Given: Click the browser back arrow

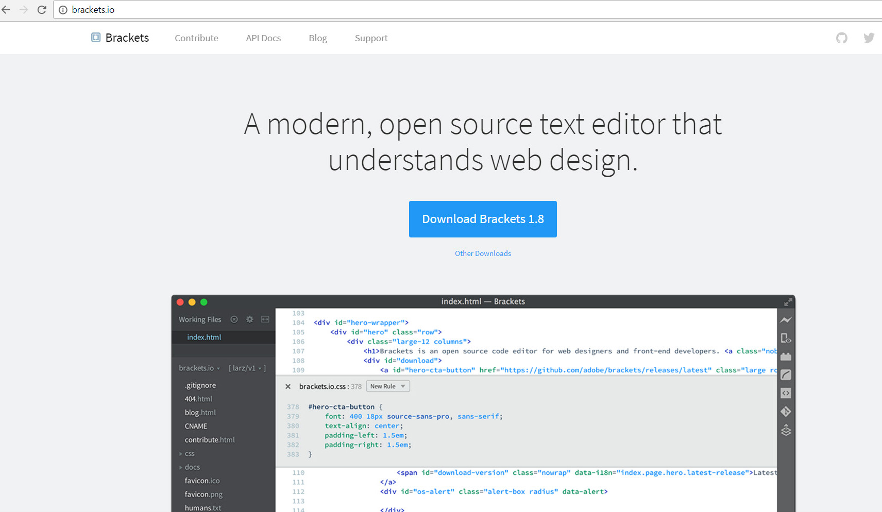Looking at the screenshot, I should pyautogui.click(x=6, y=10).
